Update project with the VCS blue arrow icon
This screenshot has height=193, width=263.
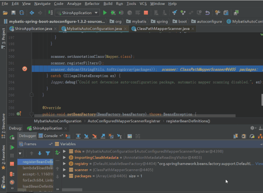(x=175, y=13)
